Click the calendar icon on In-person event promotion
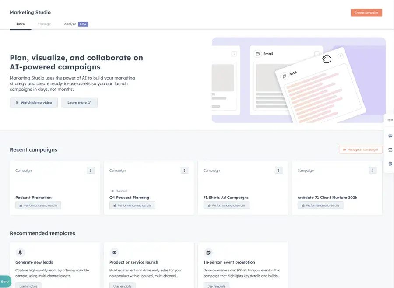The width and height of the screenshot is (394, 288). point(208,252)
